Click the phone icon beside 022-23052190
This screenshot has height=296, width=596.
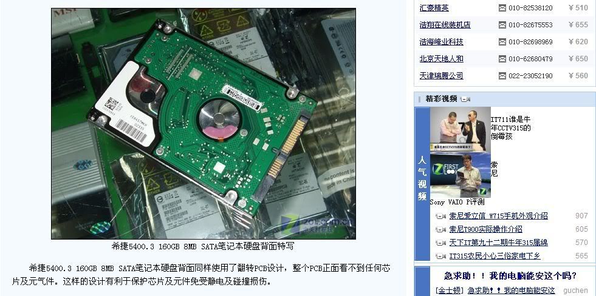[x=502, y=76]
